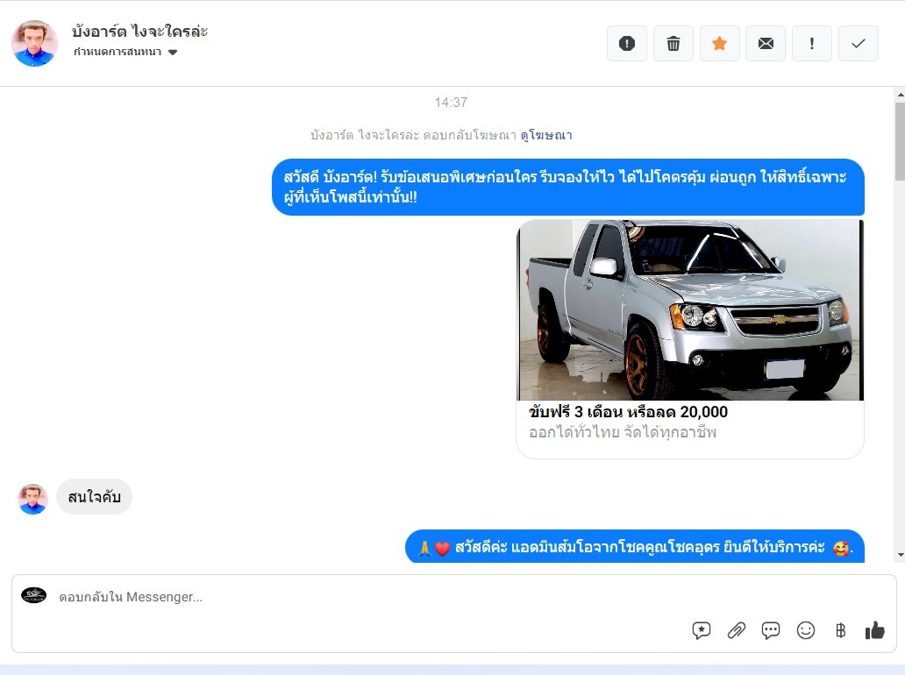Viewport: 905px width, 675px height.
Task: Click the contact's profile picture in header
Action: 35,44
